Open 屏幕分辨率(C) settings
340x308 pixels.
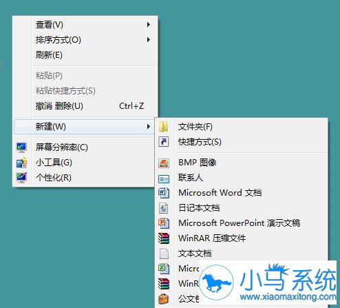click(84, 147)
